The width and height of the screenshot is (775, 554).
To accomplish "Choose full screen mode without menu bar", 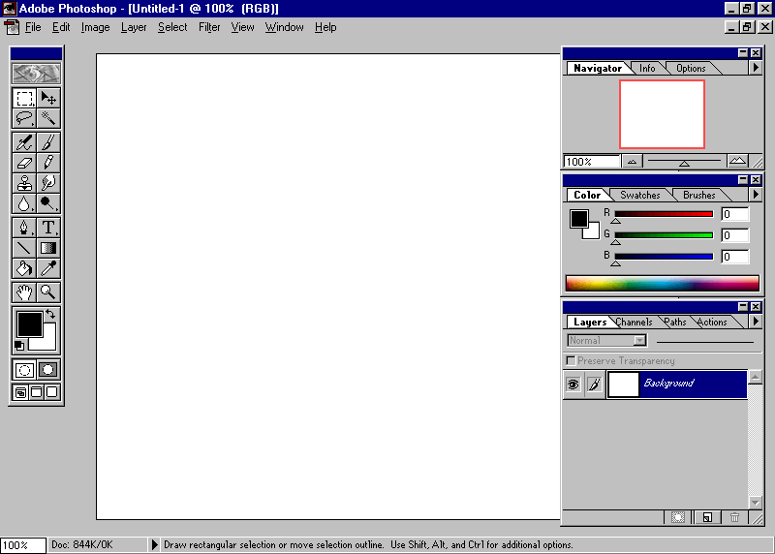I will tap(52, 392).
